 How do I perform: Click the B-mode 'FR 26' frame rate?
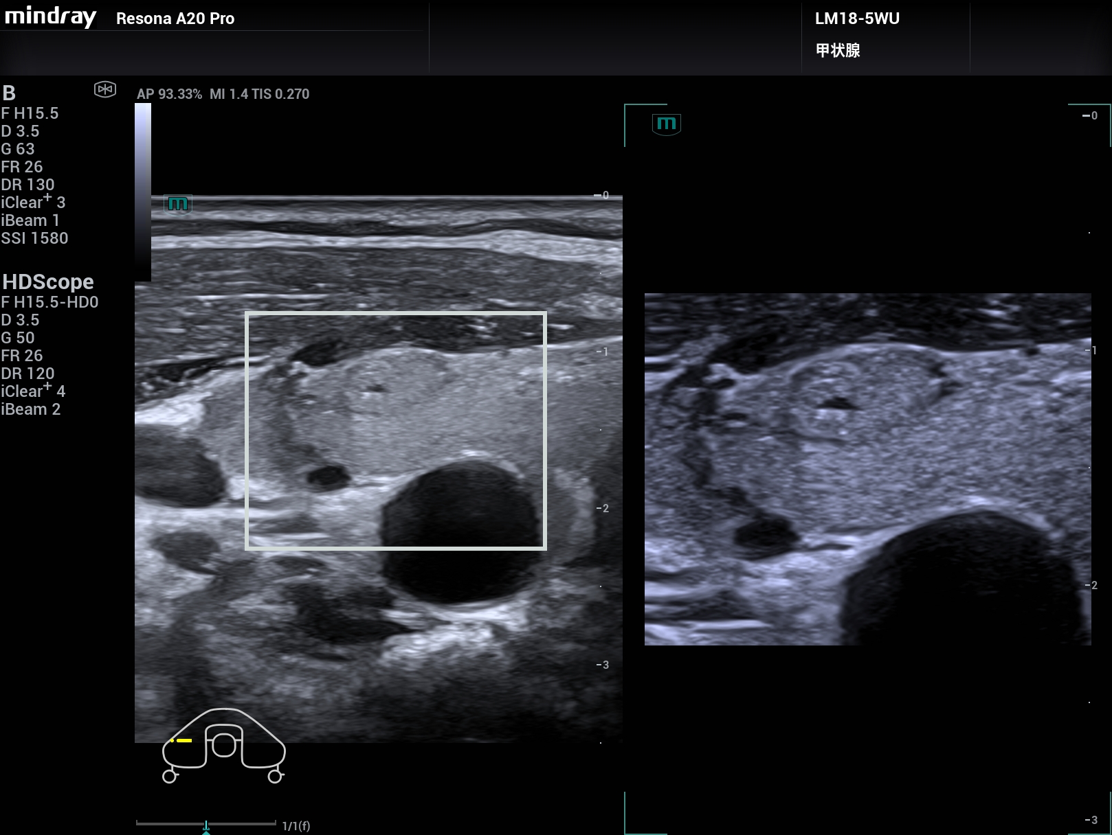22,167
